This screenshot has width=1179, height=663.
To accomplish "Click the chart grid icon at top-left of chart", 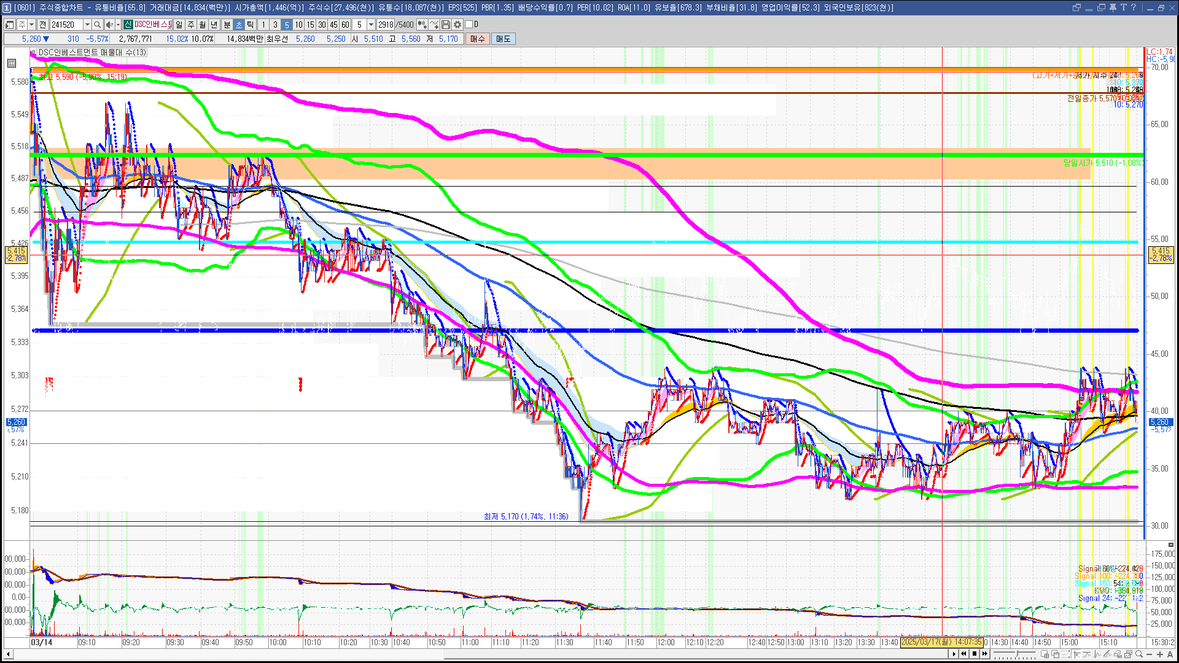I will pos(12,63).
